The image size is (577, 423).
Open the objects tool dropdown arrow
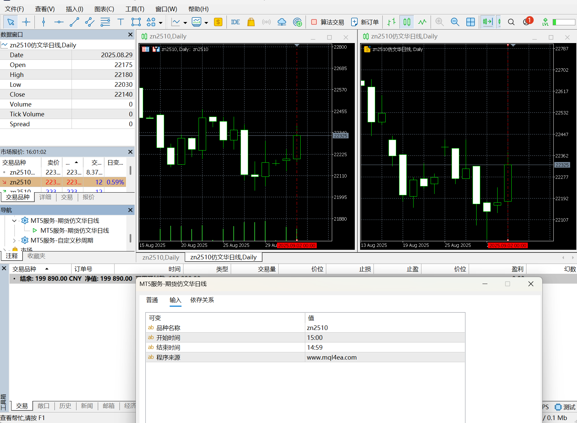point(160,23)
